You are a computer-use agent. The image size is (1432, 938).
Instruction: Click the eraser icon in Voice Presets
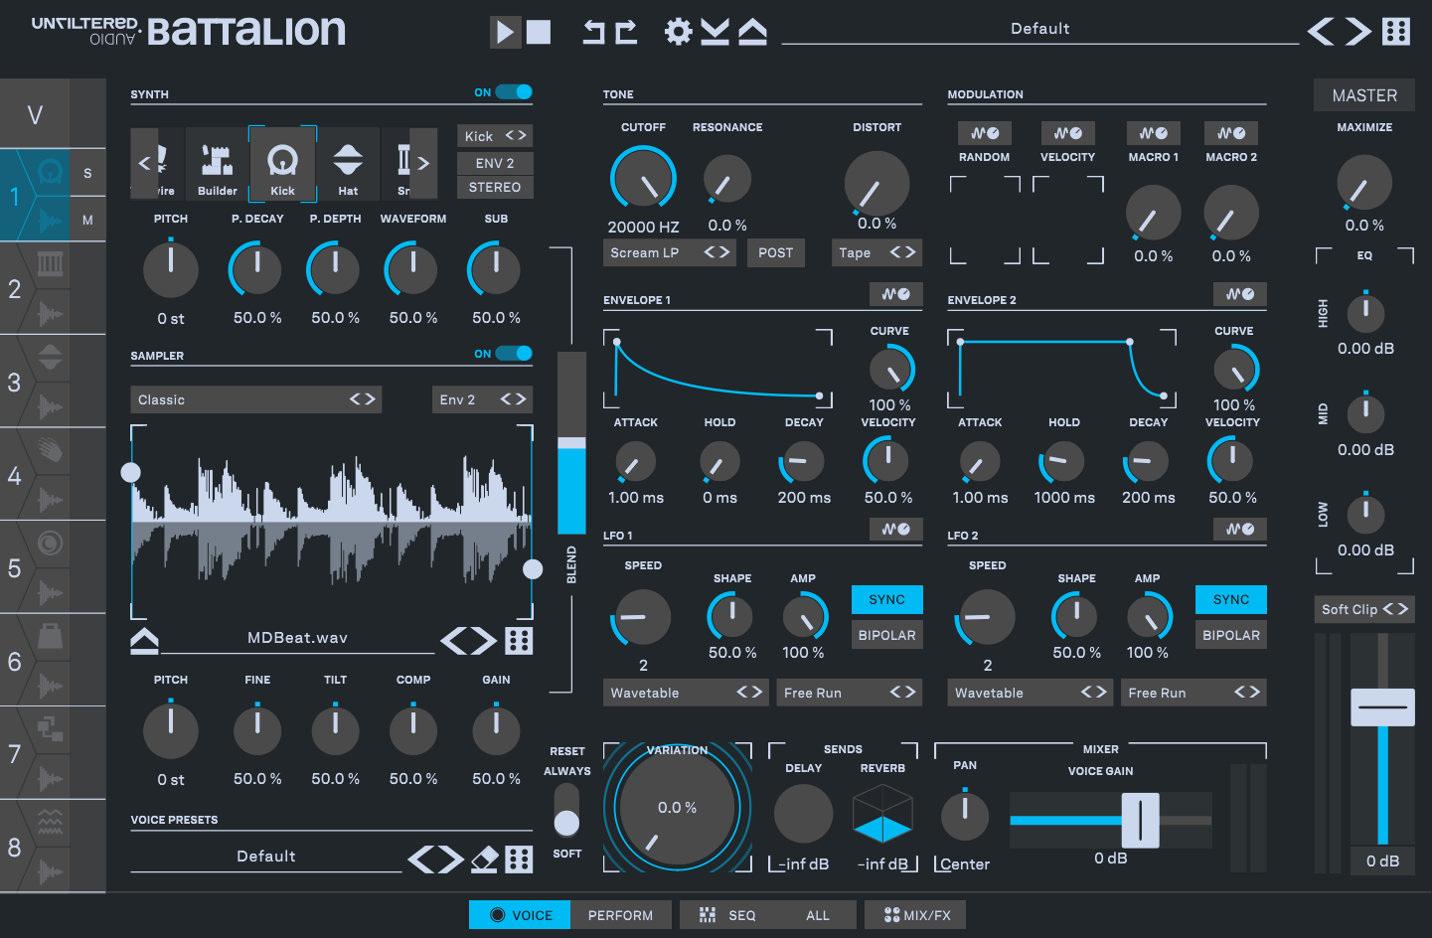click(x=484, y=859)
